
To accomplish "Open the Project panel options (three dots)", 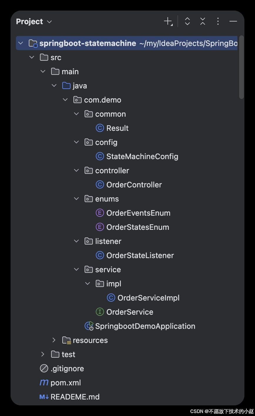I will click(218, 21).
